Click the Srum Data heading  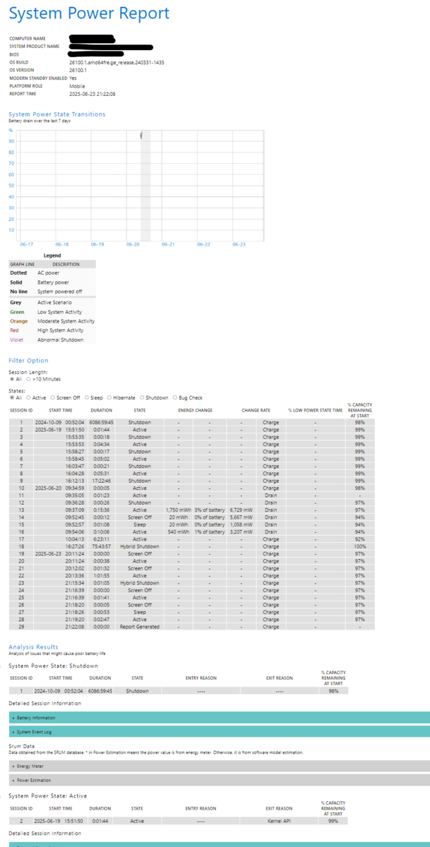21,745
